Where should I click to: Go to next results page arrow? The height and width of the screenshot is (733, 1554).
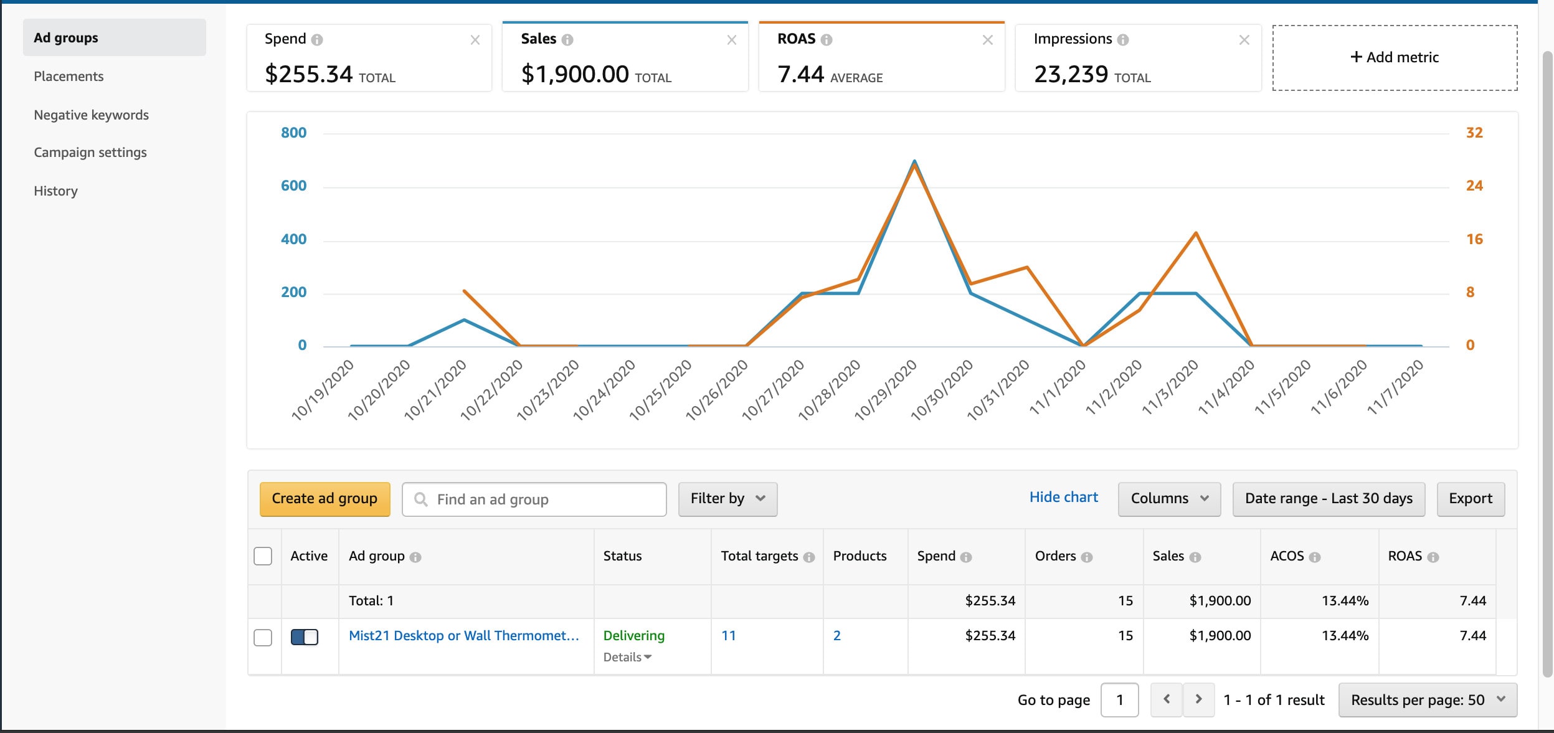click(1198, 699)
